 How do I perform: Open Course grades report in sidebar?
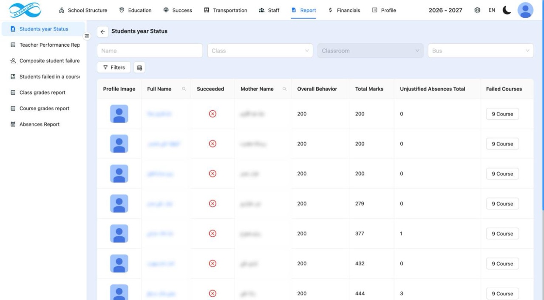(x=44, y=108)
